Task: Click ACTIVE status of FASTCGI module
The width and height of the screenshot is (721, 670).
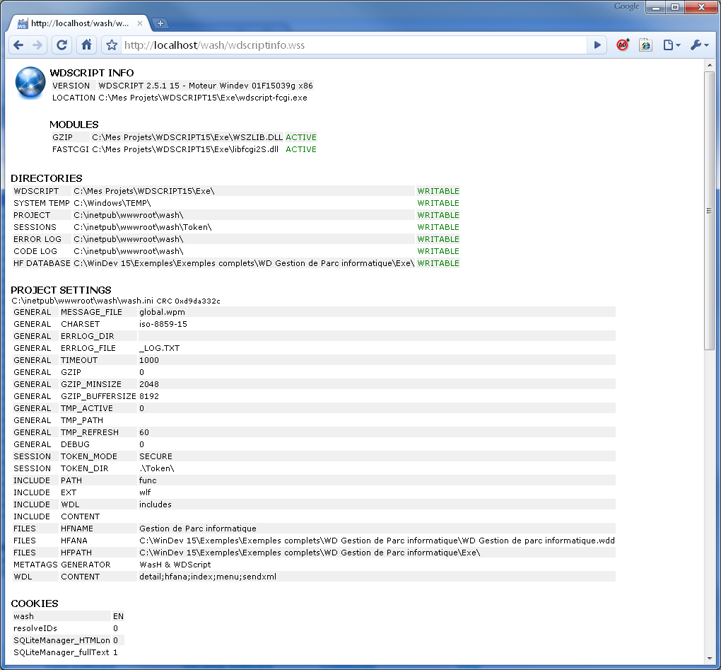Action: click(x=301, y=149)
